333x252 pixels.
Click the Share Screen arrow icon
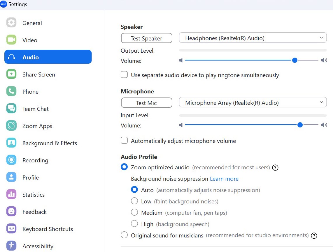tap(11, 74)
